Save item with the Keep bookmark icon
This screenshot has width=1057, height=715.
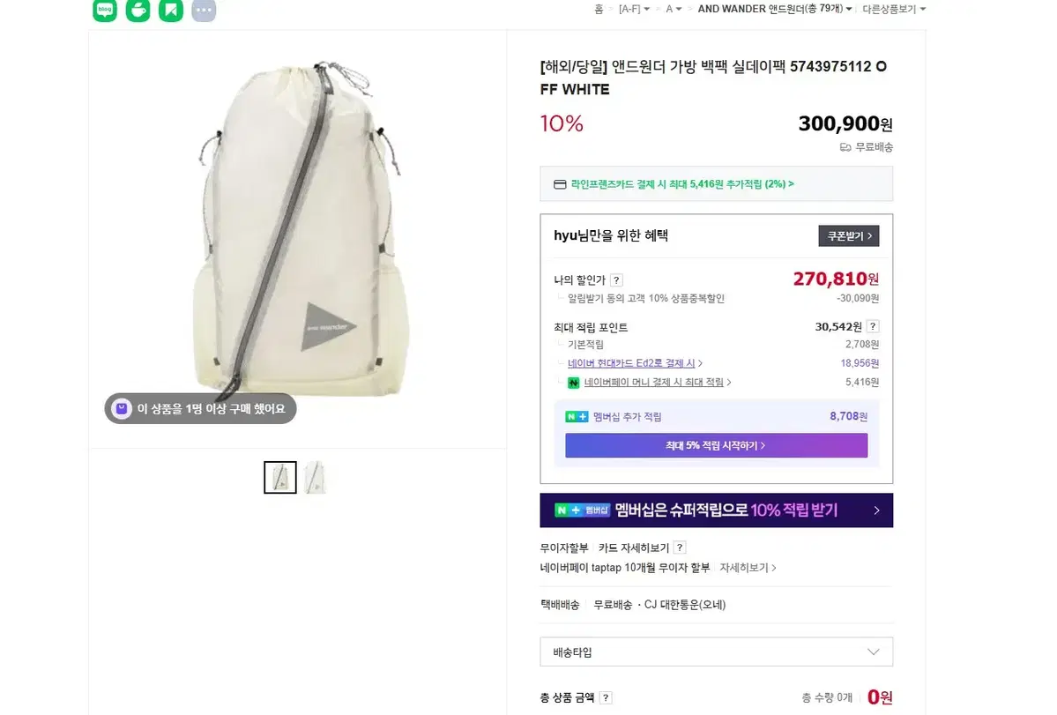pyautogui.click(x=170, y=11)
